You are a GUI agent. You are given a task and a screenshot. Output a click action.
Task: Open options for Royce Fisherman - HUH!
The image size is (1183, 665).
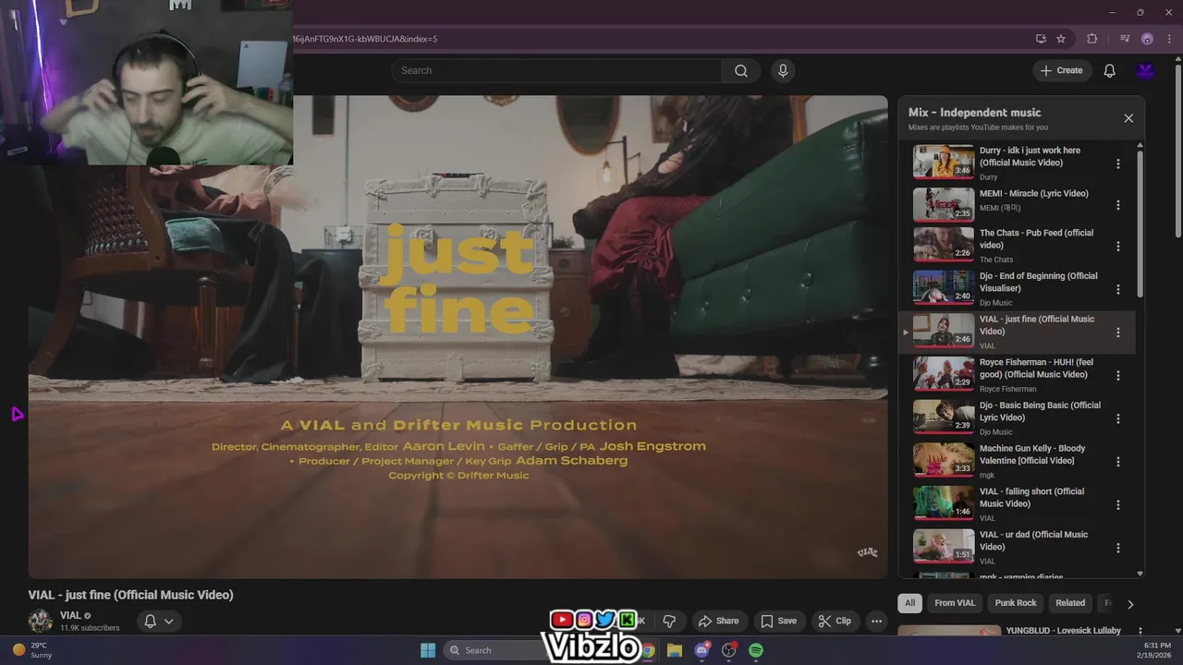pos(1118,376)
